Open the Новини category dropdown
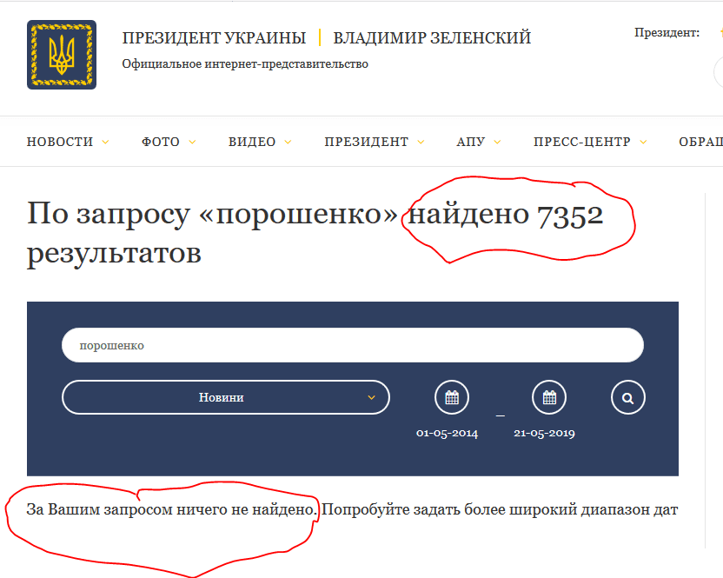Image resolution: width=723 pixels, height=578 pixels. 226,397
